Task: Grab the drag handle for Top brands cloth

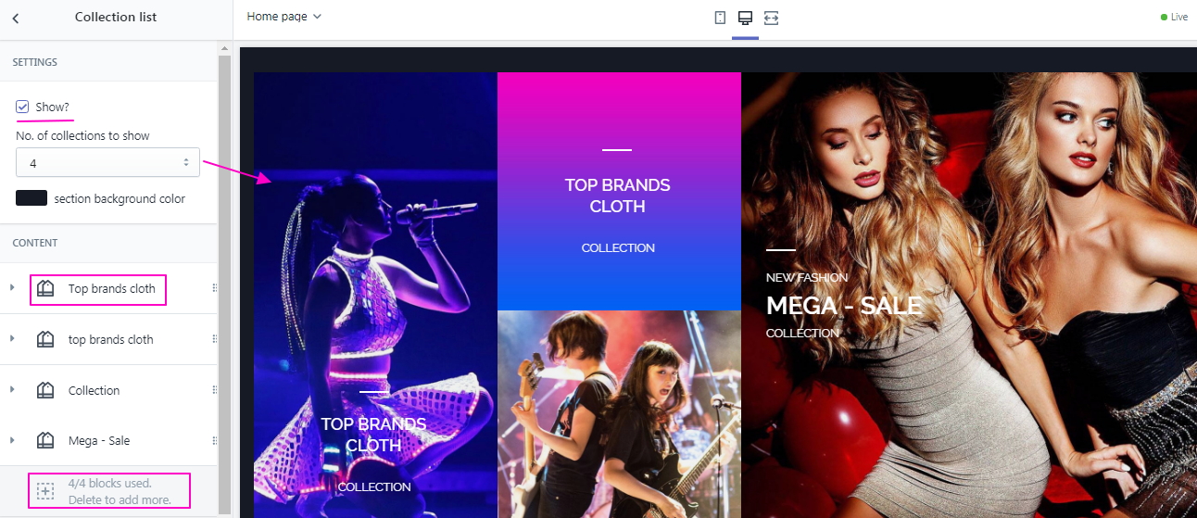Action: (214, 288)
